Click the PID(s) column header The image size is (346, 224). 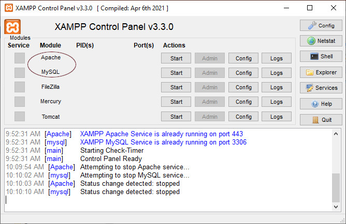[85, 45]
